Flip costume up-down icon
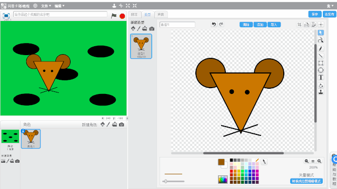 [314, 25]
